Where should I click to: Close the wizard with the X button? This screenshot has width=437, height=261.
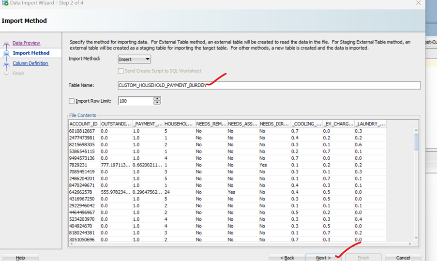tap(418, 3)
